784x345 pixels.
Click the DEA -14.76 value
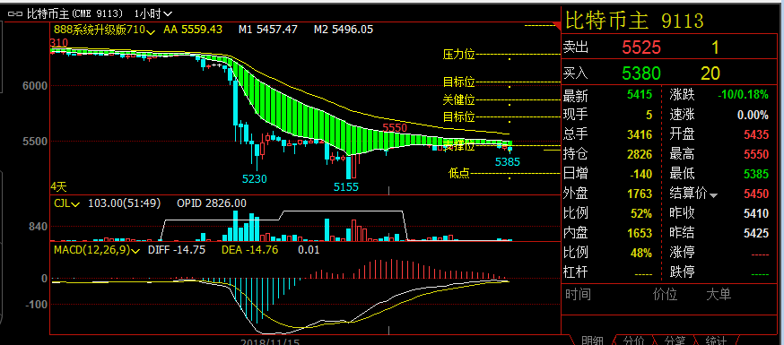pyautogui.click(x=249, y=250)
